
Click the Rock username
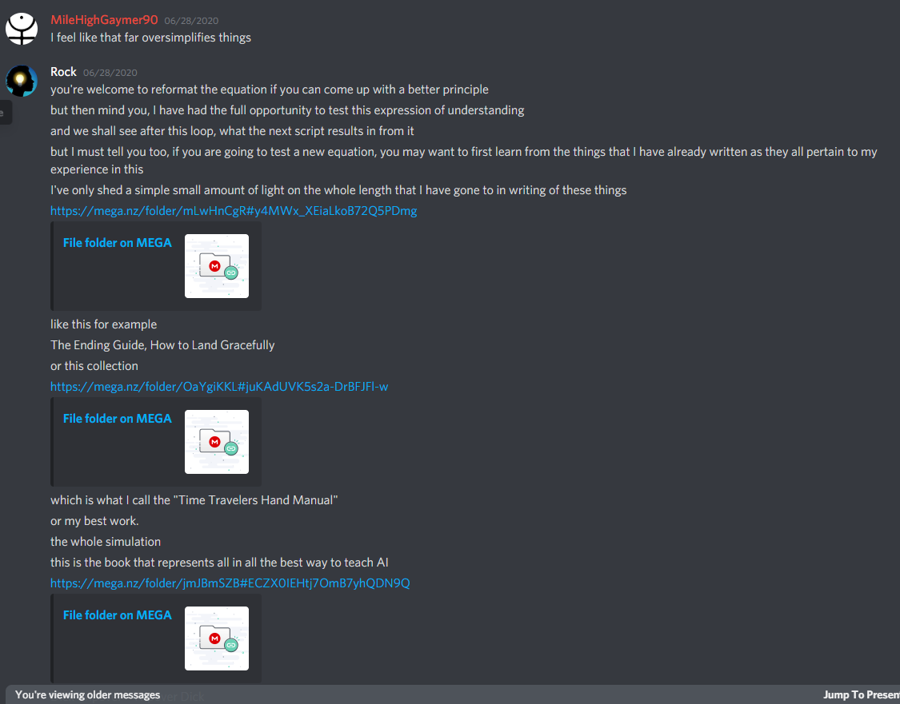[x=63, y=72]
